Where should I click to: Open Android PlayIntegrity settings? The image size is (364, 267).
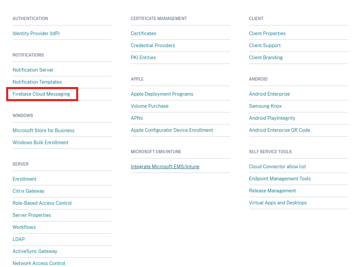[x=272, y=118]
